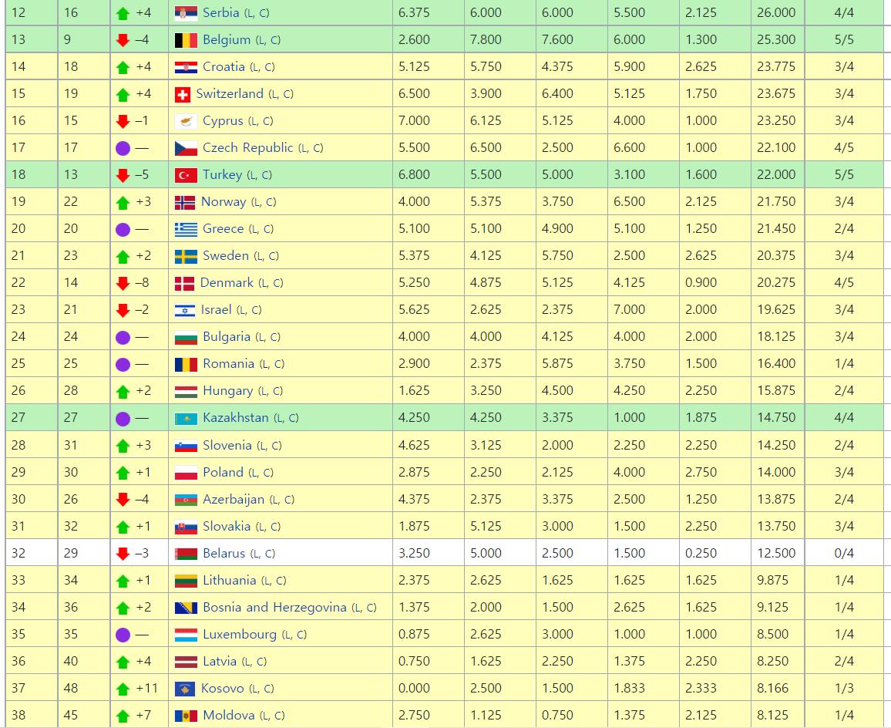
Task: Select Croatia's total value 23.775
Action: (775, 66)
